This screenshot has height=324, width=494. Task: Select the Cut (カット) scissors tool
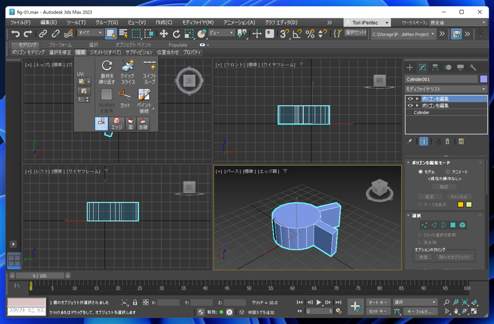(x=125, y=98)
